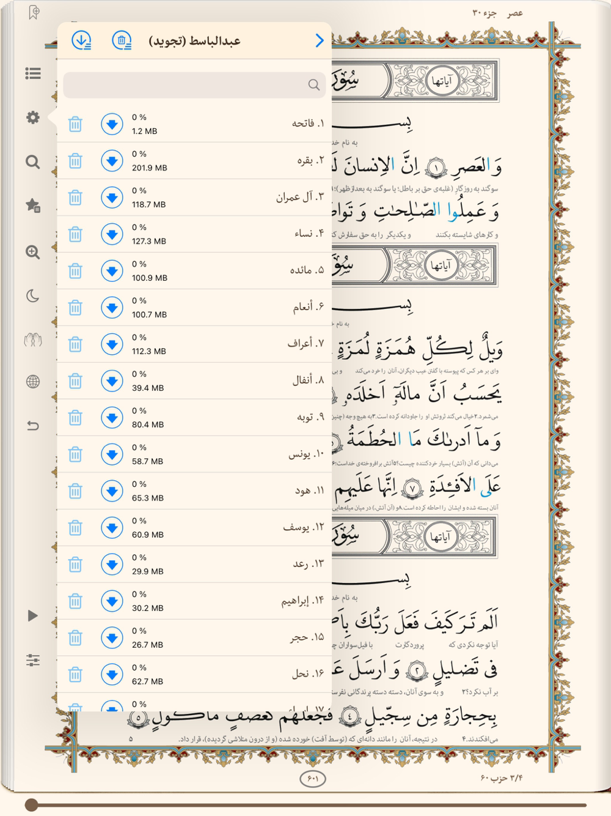
Task: Tap verse marker ۴ on last line
Action: coord(350,715)
